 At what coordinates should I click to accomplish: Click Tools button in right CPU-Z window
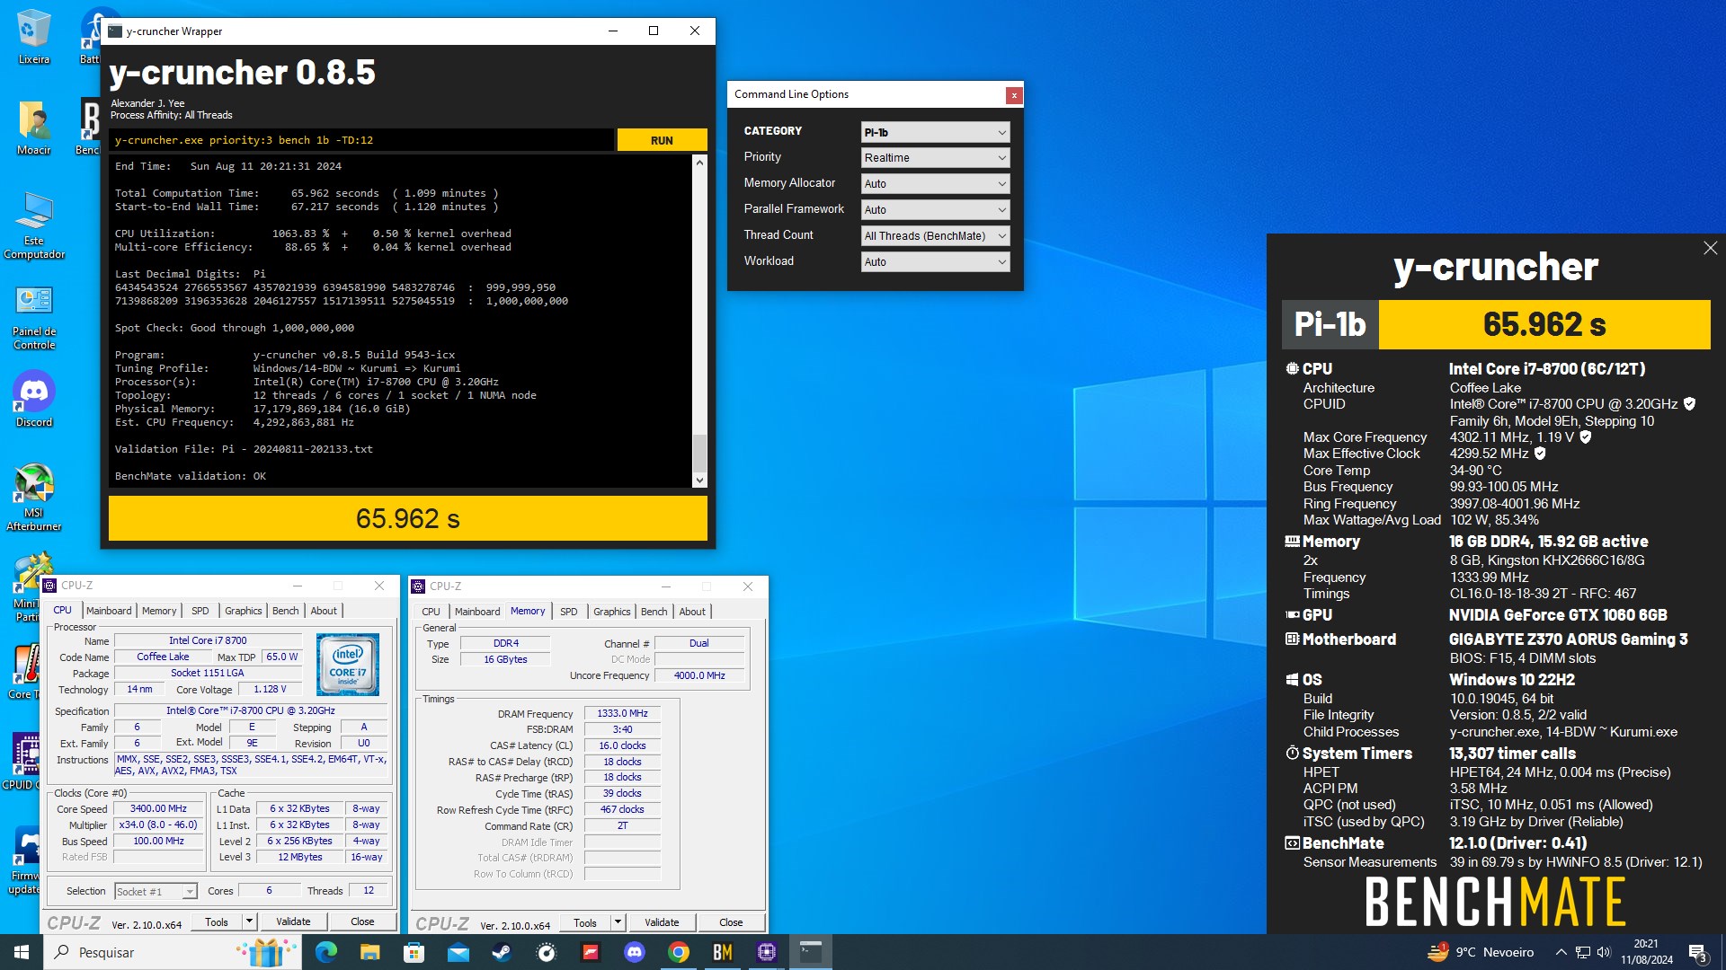pyautogui.click(x=585, y=922)
